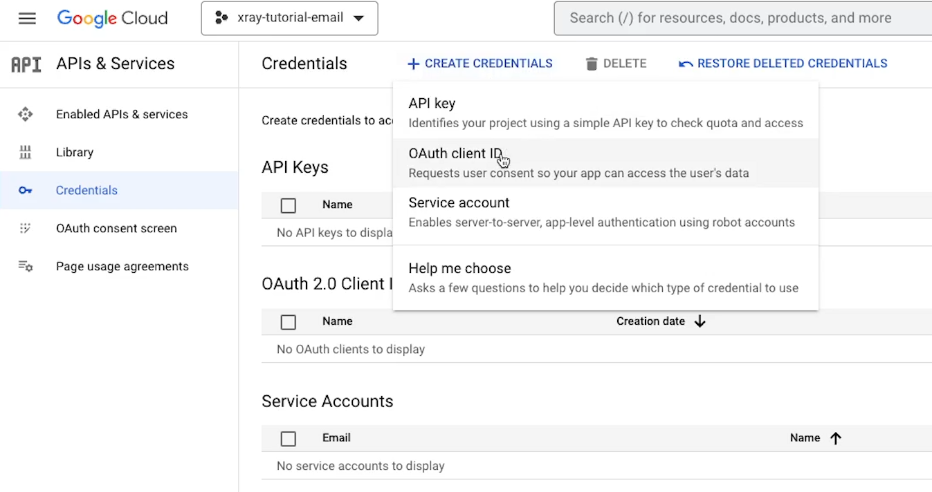
Task: Sort service accounts by Name column header
Action: (805, 437)
